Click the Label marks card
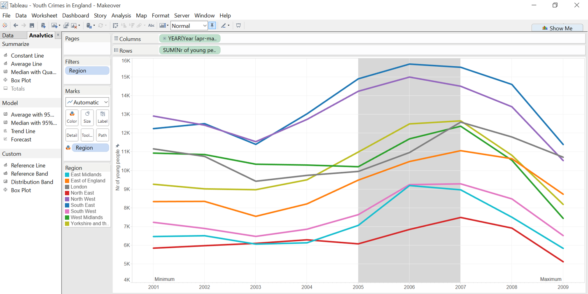Image resolution: width=588 pixels, height=294 pixels. point(103,117)
